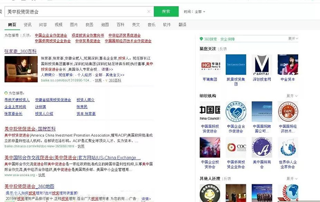This screenshot has width=320, height=202.
Task: Click the 中国企业合作促进会 suggestion link
Action: pos(51,35)
